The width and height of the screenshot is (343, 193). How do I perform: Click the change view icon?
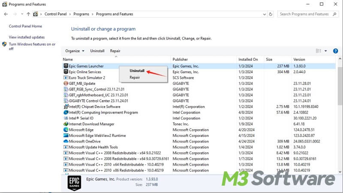point(319,50)
